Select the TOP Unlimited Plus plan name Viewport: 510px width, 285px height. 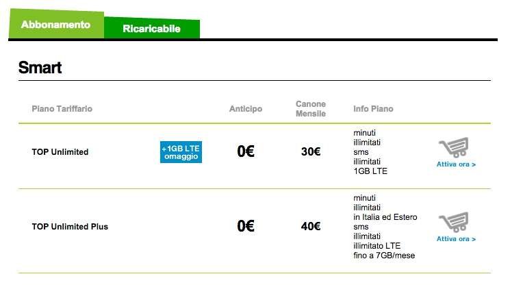coord(70,227)
